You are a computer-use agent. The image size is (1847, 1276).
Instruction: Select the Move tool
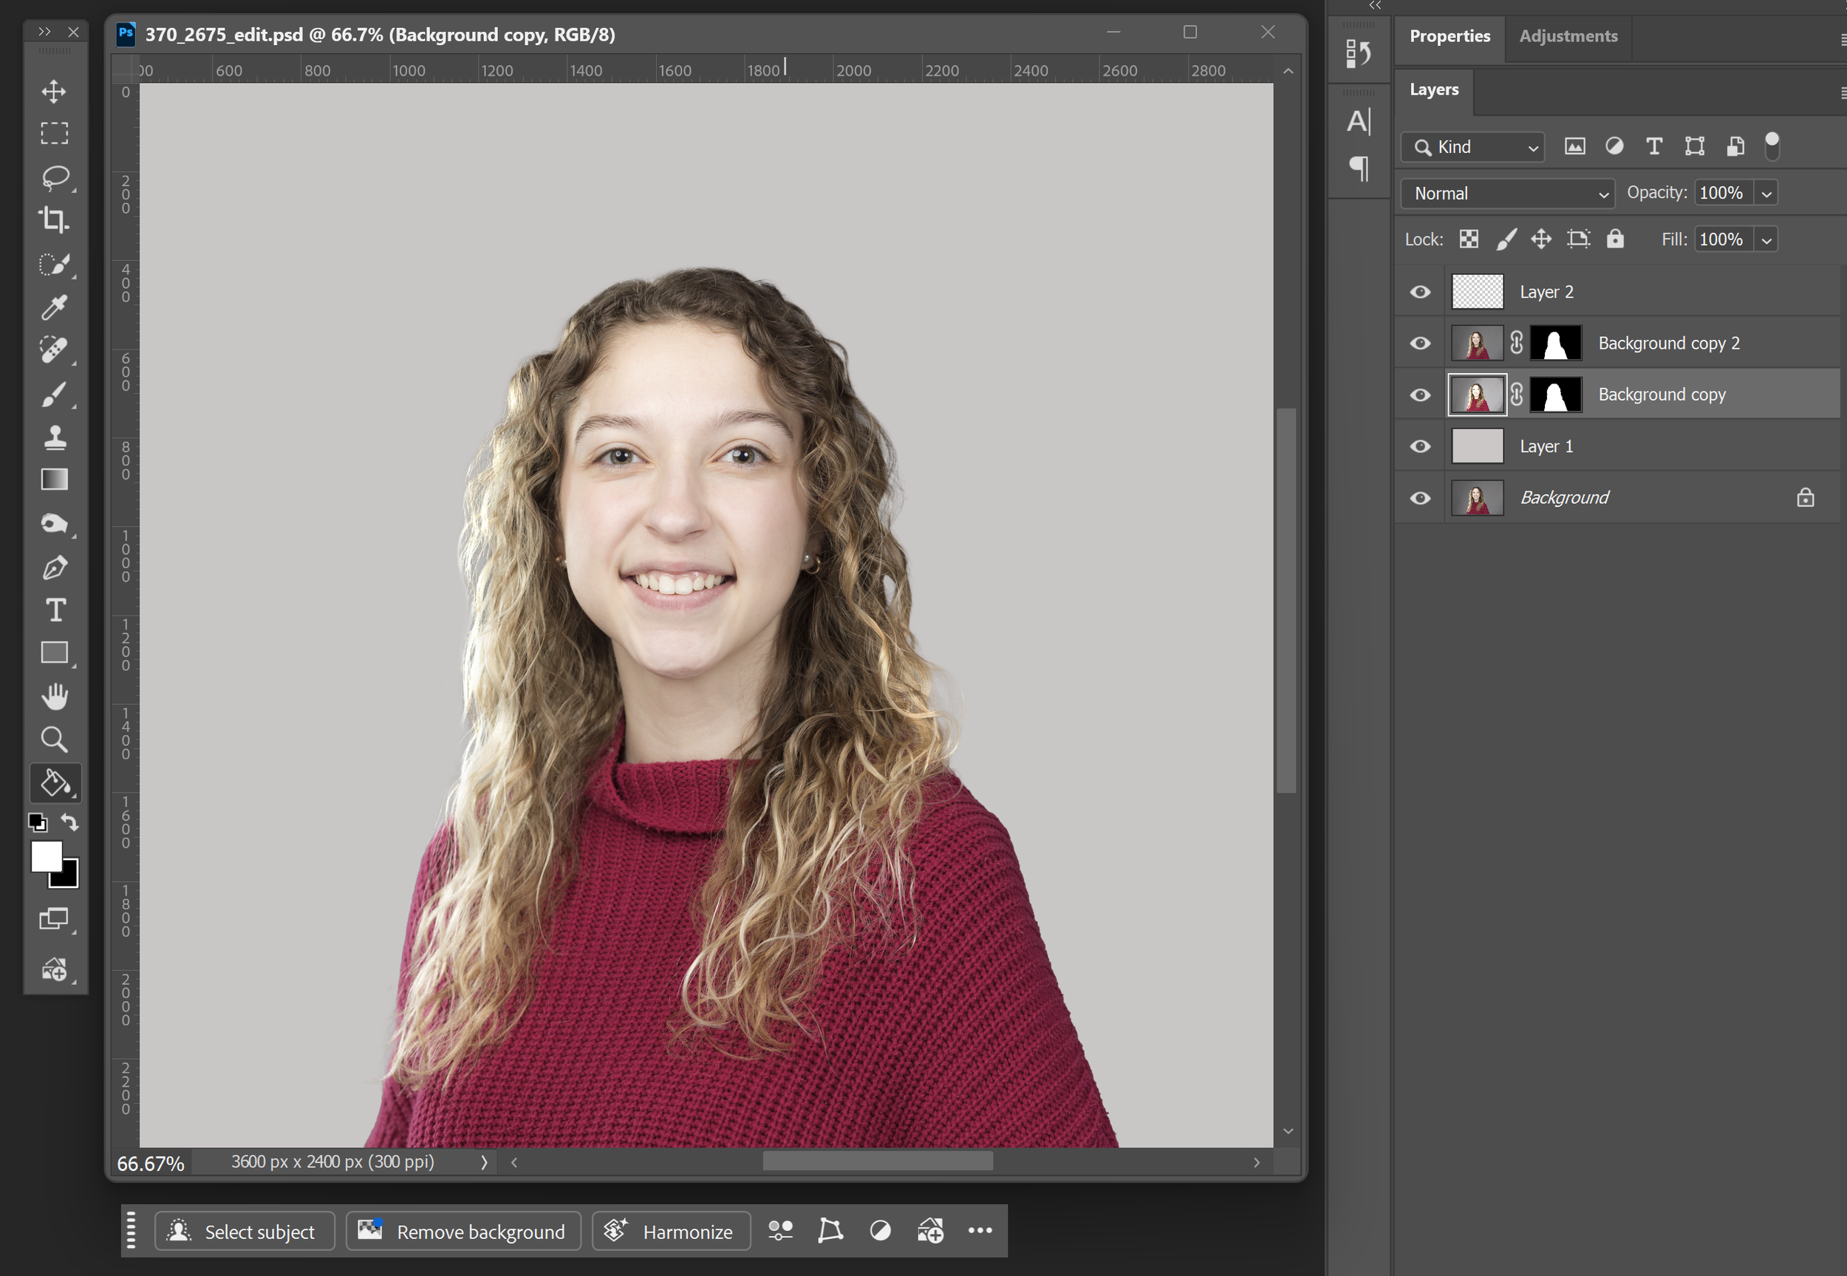pyautogui.click(x=53, y=90)
